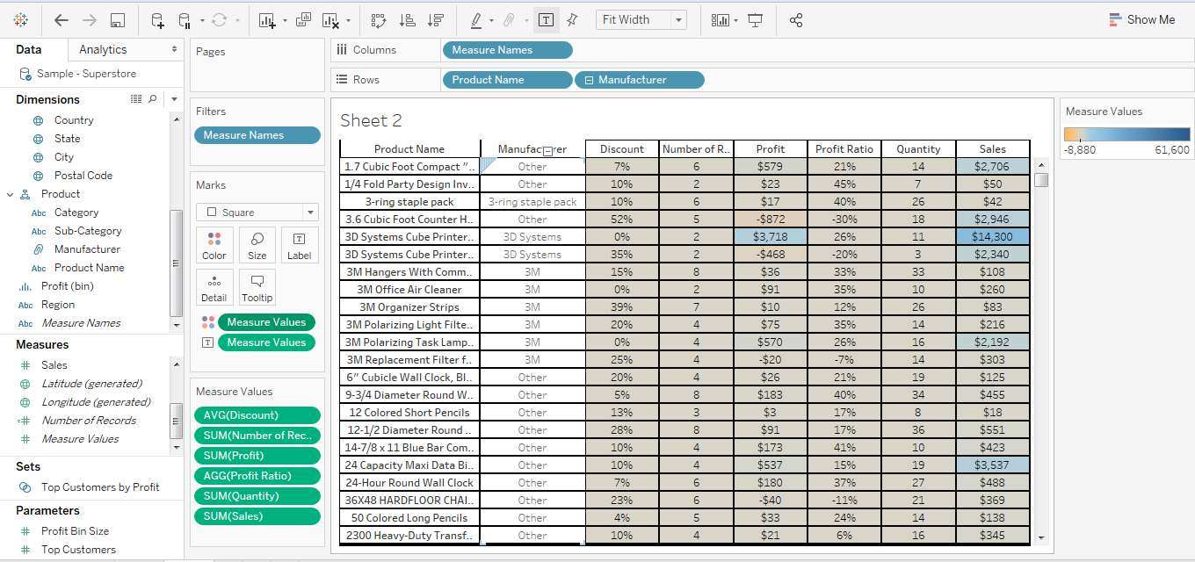Sort ascending from the toolbar

click(407, 19)
